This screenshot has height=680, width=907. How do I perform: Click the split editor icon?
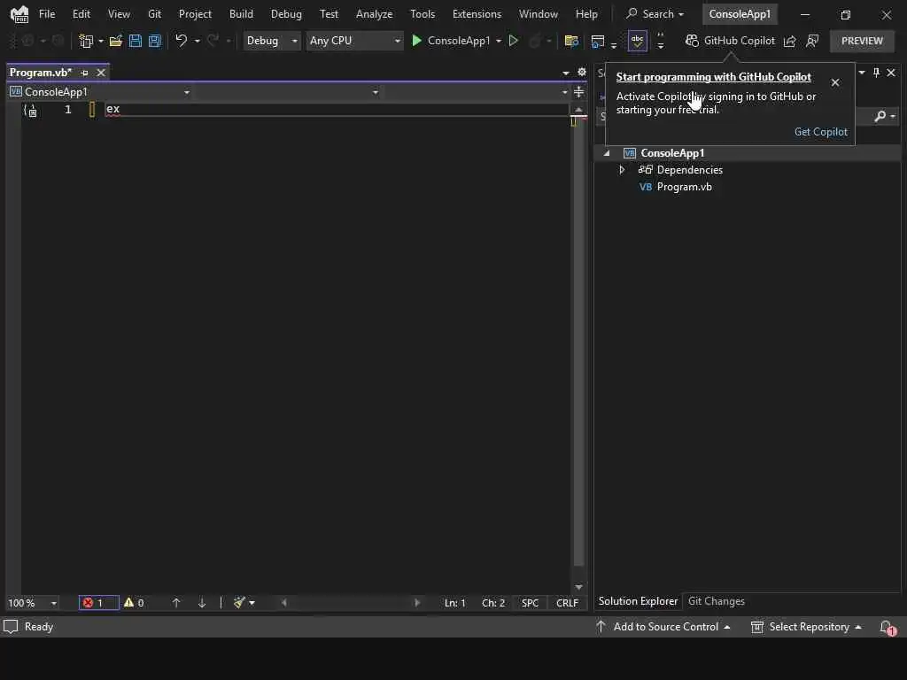coord(578,92)
